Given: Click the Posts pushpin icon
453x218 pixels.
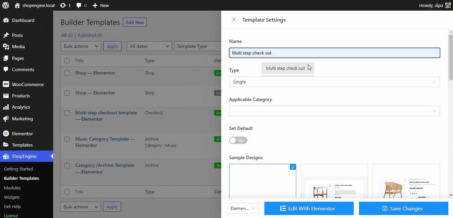Looking at the screenshot, I should [x=6, y=35].
